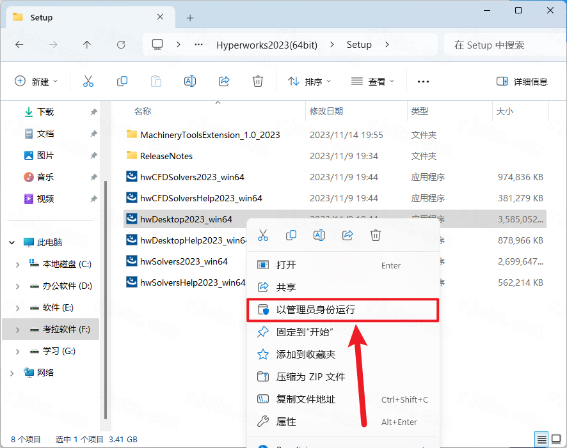Choose Compress to ZIP file option
This screenshot has height=448, width=567.
pyautogui.click(x=310, y=376)
